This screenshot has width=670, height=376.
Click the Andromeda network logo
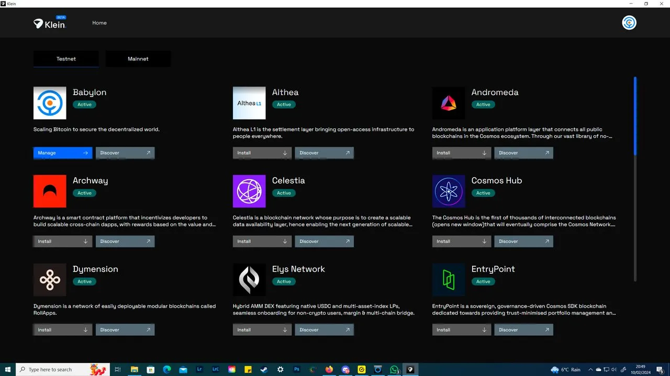[449, 103]
